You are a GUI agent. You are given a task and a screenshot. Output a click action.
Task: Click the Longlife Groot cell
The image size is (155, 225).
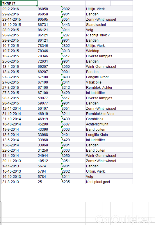[109, 77]
